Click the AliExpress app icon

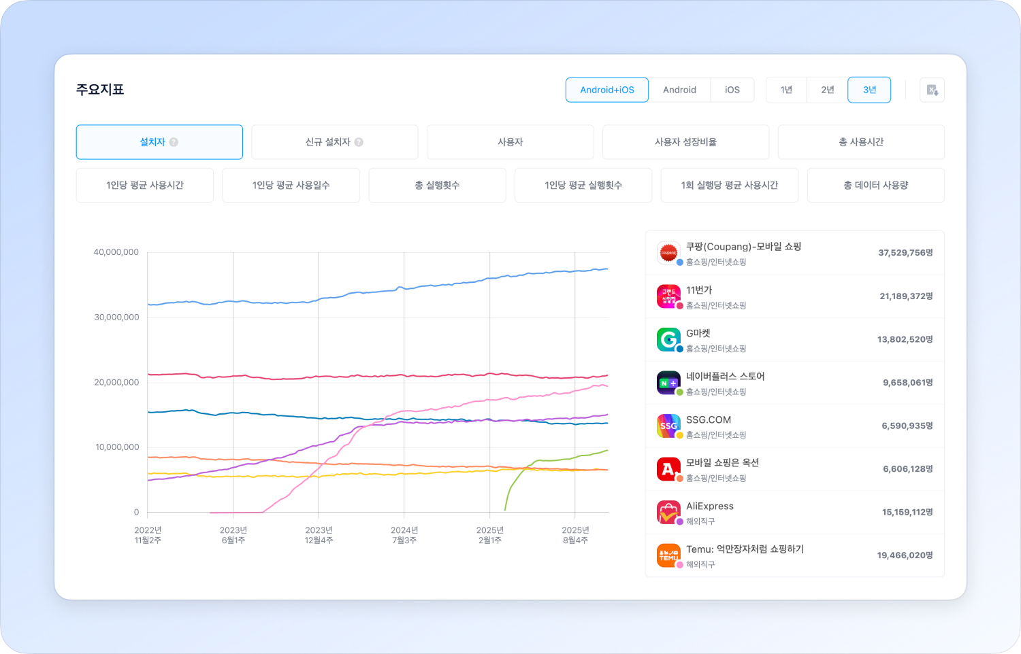(x=668, y=512)
